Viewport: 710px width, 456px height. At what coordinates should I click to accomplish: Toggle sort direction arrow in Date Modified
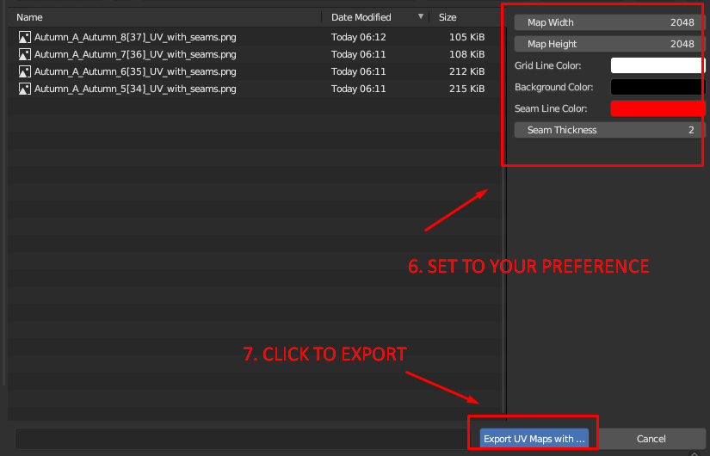click(x=421, y=16)
